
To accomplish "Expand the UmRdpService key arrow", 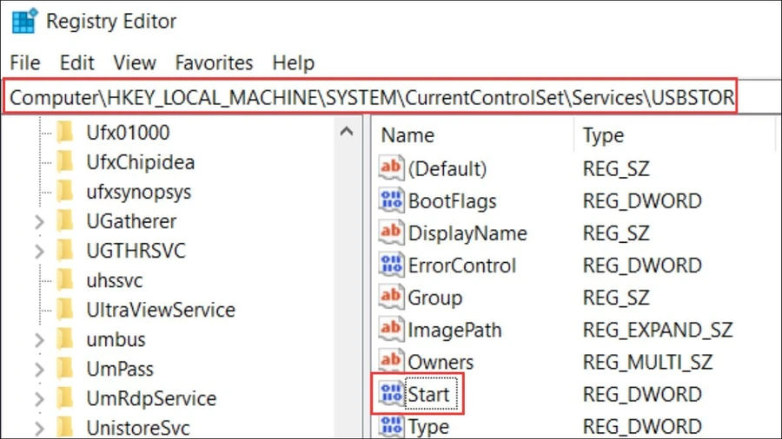I will (x=40, y=399).
